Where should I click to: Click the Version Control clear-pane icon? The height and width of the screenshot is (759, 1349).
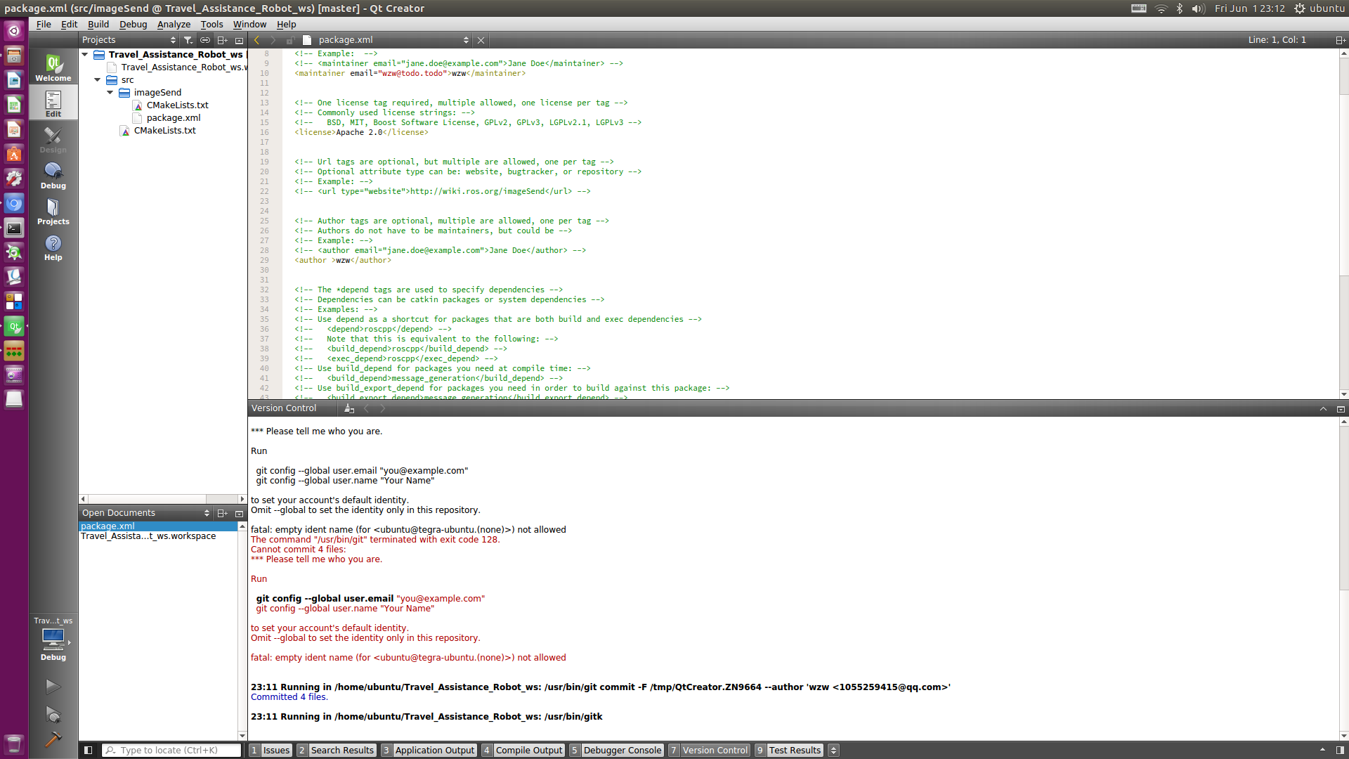tap(348, 408)
